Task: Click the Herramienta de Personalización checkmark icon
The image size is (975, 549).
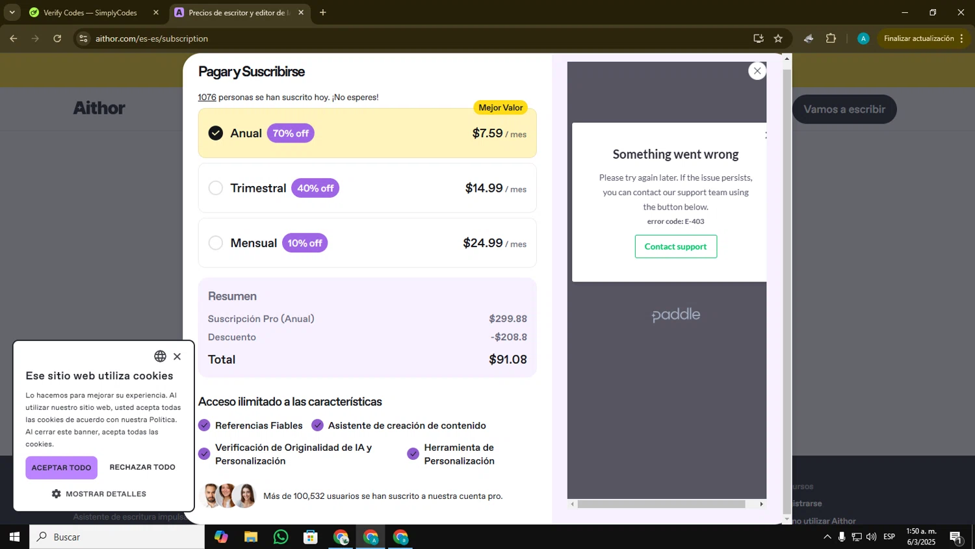Action: pos(413,453)
